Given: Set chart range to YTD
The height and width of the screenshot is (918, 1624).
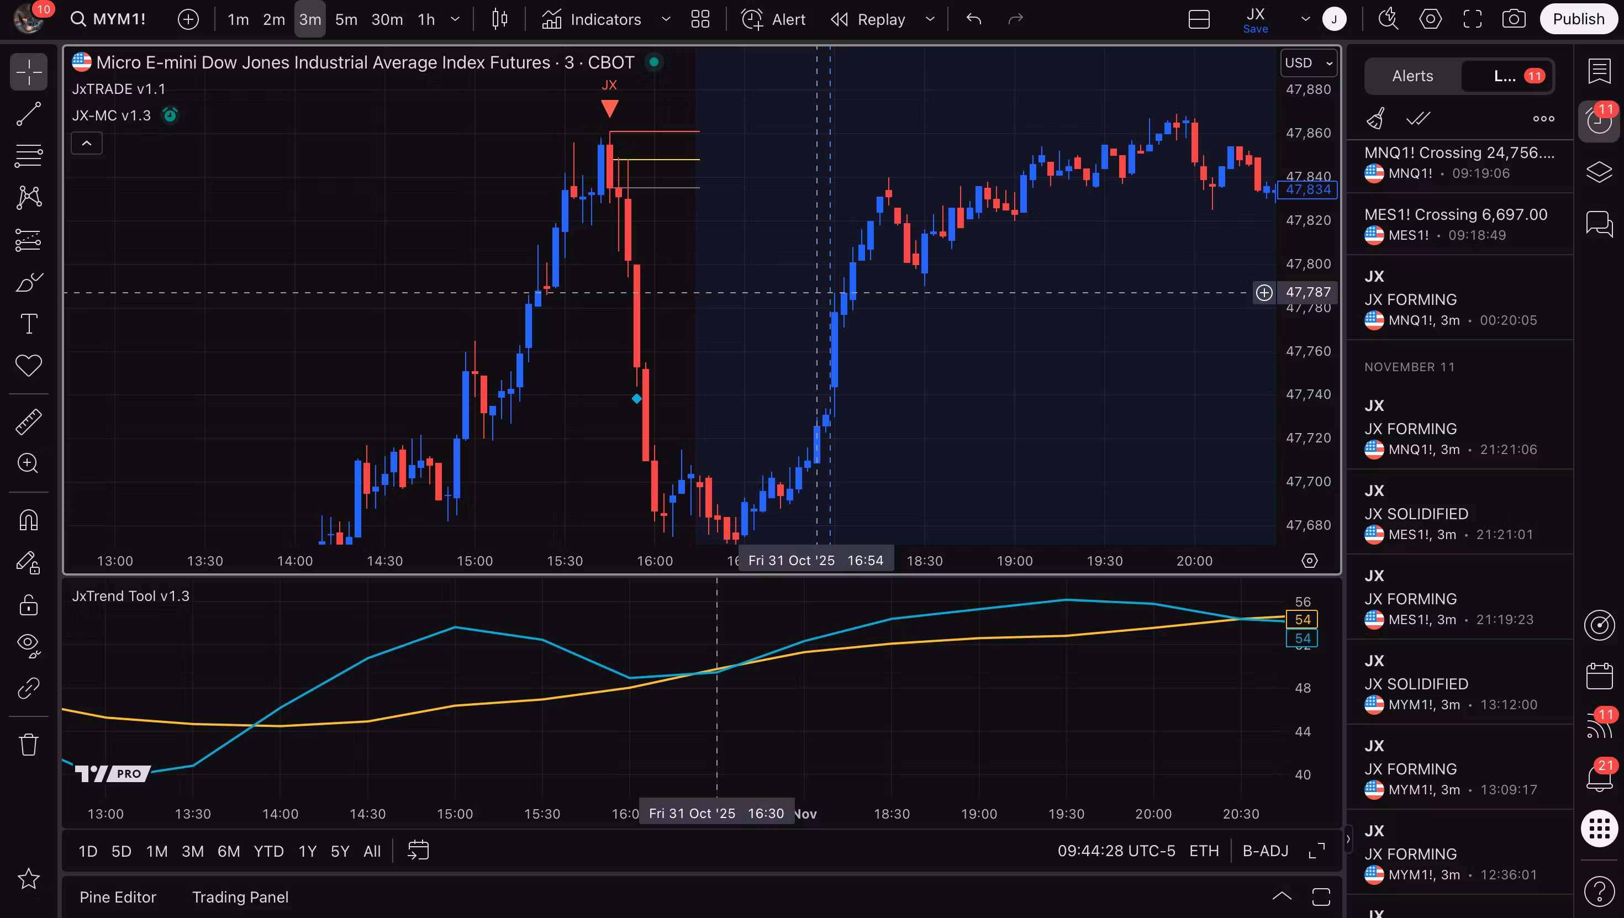Looking at the screenshot, I should point(268,851).
